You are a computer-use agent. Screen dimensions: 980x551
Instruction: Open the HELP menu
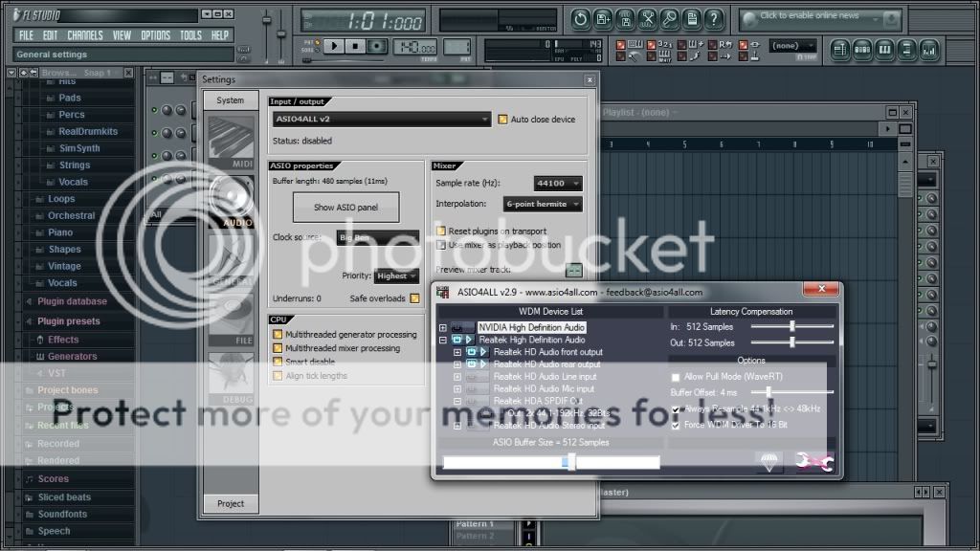click(x=220, y=35)
